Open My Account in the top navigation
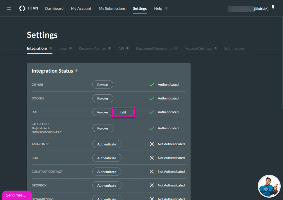Image resolution: width=283 pixels, height=200 pixels. point(81,8)
